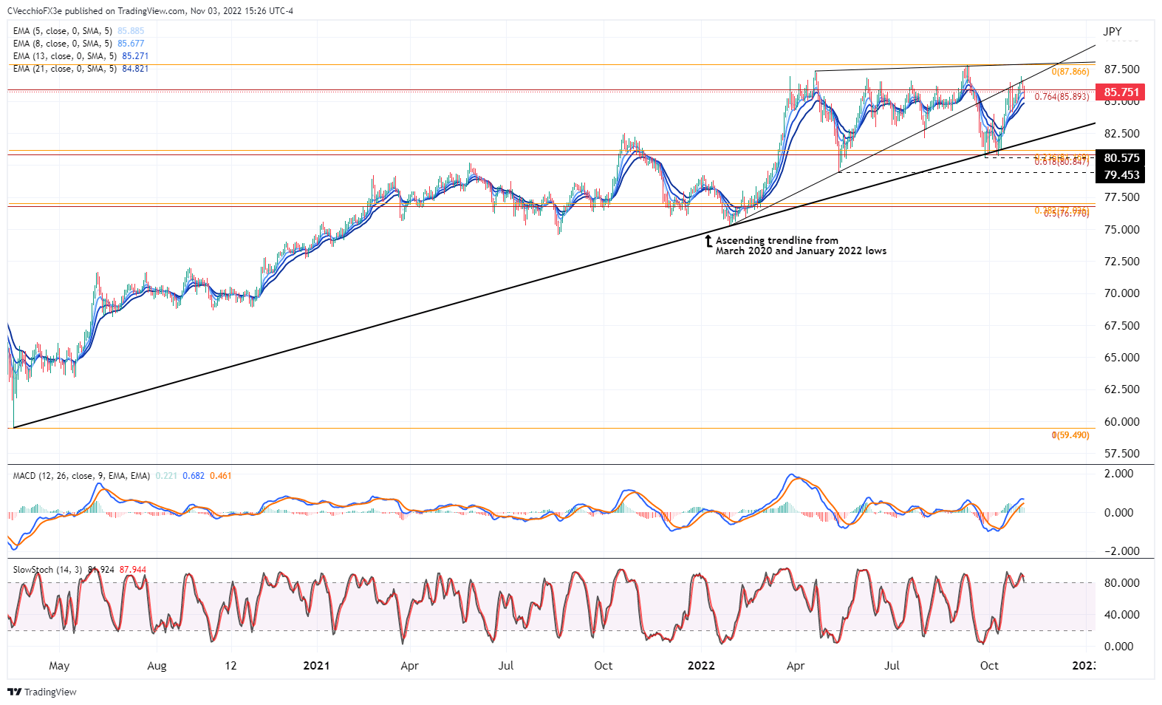
Task: Click the 67.500 price axis label
Action: tap(1121, 326)
